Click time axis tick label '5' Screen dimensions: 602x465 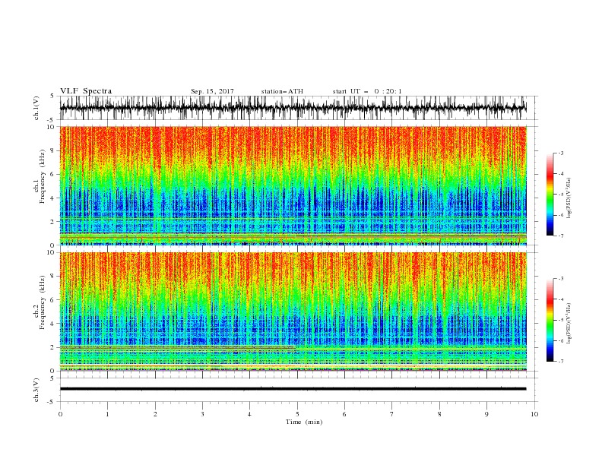pyautogui.click(x=297, y=414)
